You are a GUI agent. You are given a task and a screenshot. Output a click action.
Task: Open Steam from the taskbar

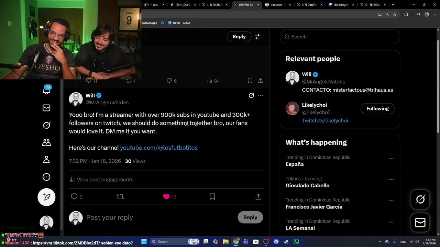[286, 242]
